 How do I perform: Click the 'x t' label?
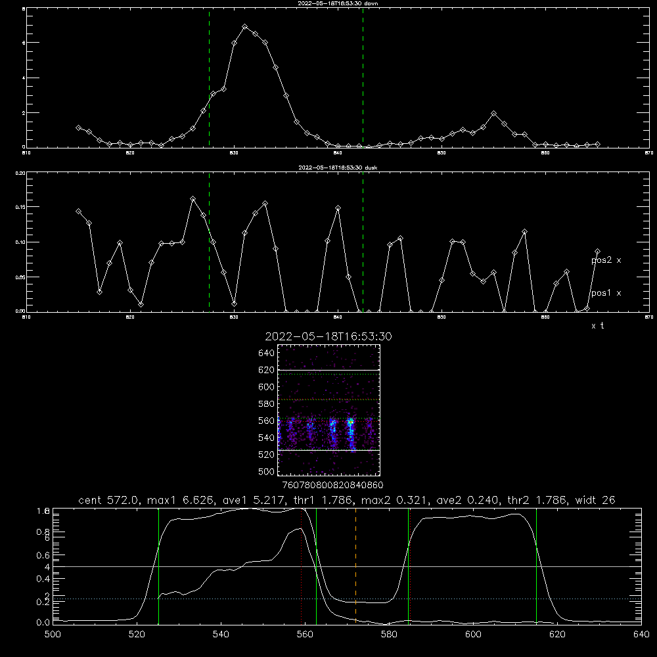coord(597,326)
